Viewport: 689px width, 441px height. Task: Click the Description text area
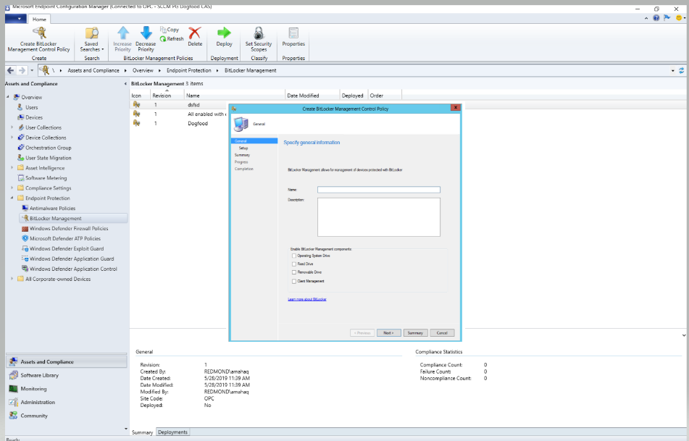(x=379, y=217)
